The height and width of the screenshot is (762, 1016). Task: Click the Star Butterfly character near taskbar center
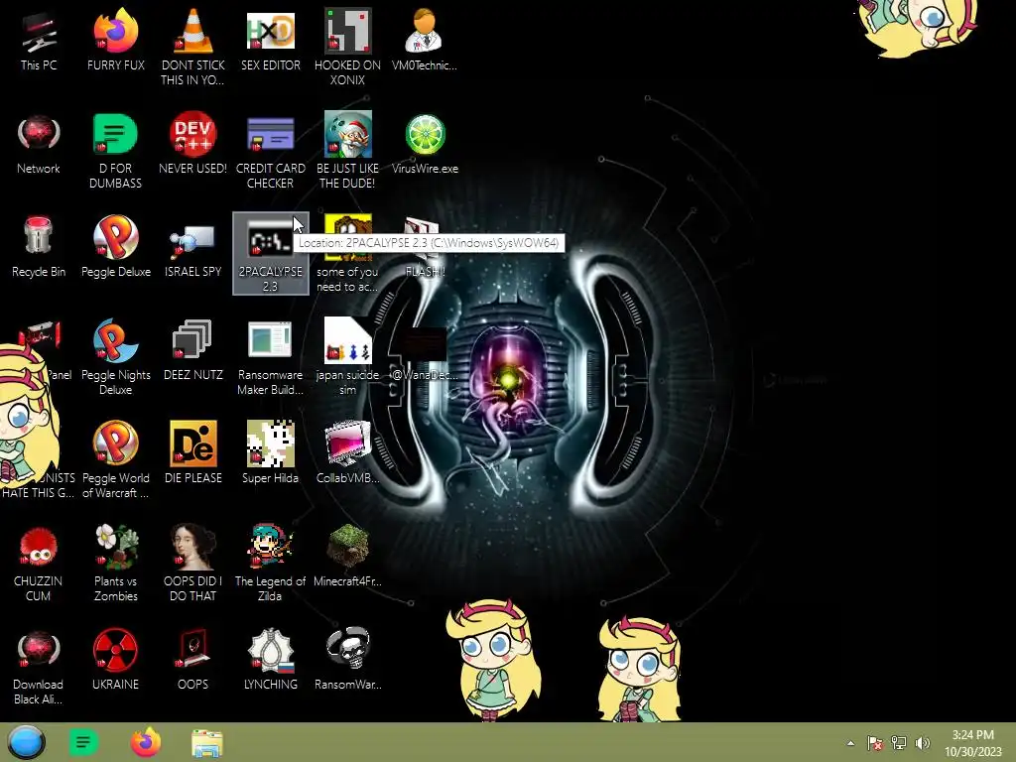coord(494,660)
